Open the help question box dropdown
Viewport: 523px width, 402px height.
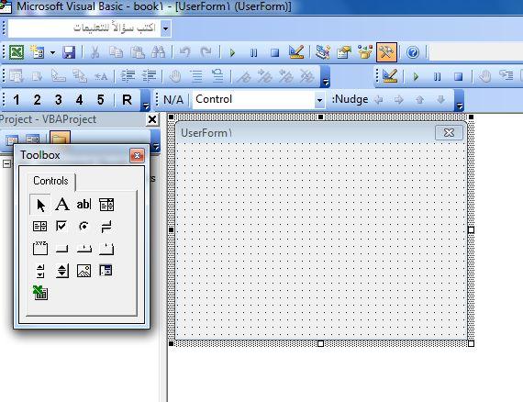tap(166, 28)
